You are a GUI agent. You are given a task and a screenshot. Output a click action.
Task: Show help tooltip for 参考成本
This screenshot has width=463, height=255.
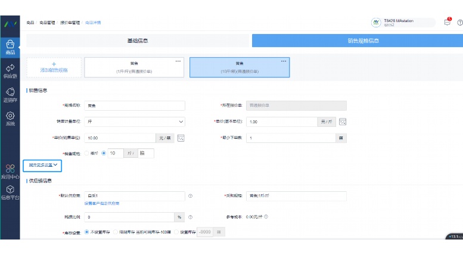tap(266, 217)
